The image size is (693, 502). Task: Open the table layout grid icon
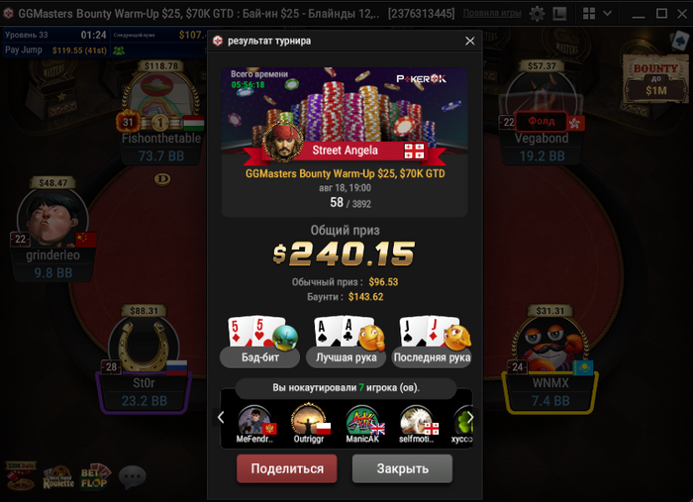click(x=589, y=14)
